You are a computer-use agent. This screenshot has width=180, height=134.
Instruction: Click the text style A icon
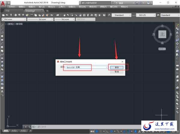coord(109,15)
